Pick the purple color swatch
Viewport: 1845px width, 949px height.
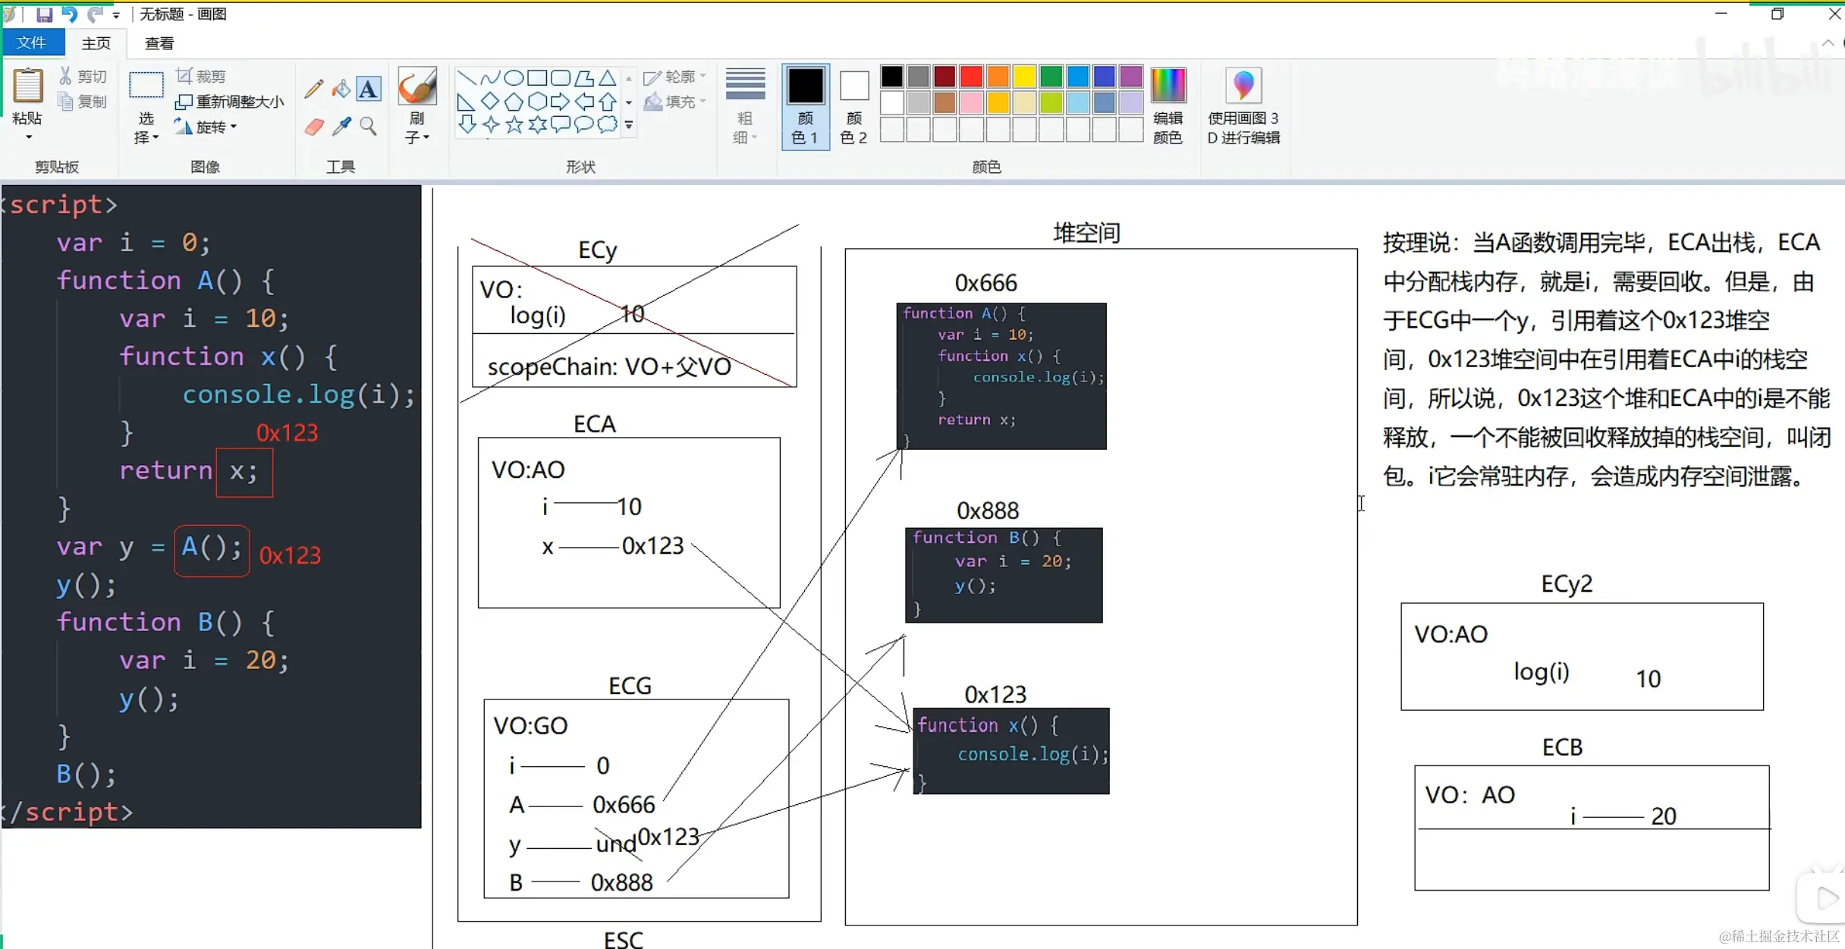[1131, 77]
